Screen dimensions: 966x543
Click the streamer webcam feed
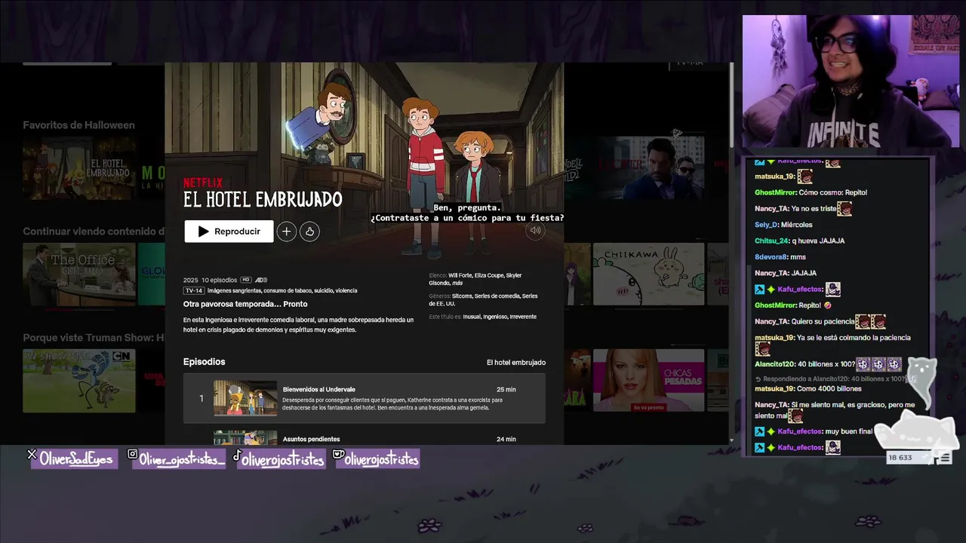pos(851,81)
